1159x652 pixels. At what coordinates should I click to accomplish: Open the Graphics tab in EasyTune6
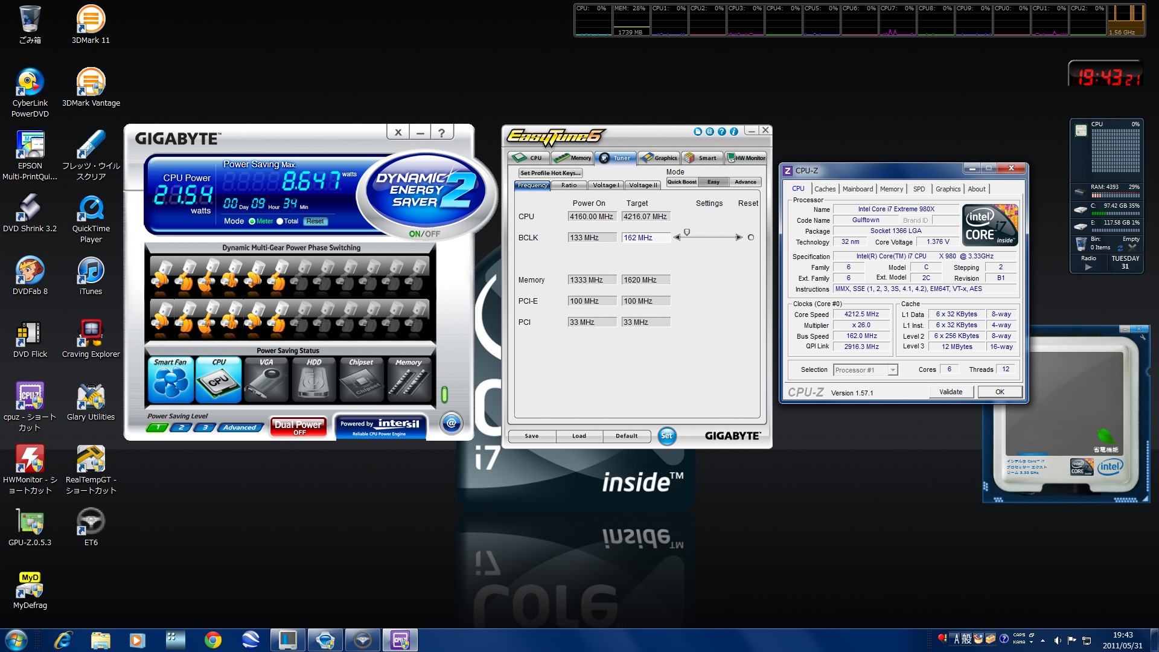coord(660,158)
